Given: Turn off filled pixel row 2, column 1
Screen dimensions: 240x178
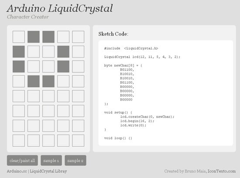Looking at the screenshot, I should [19, 52].
